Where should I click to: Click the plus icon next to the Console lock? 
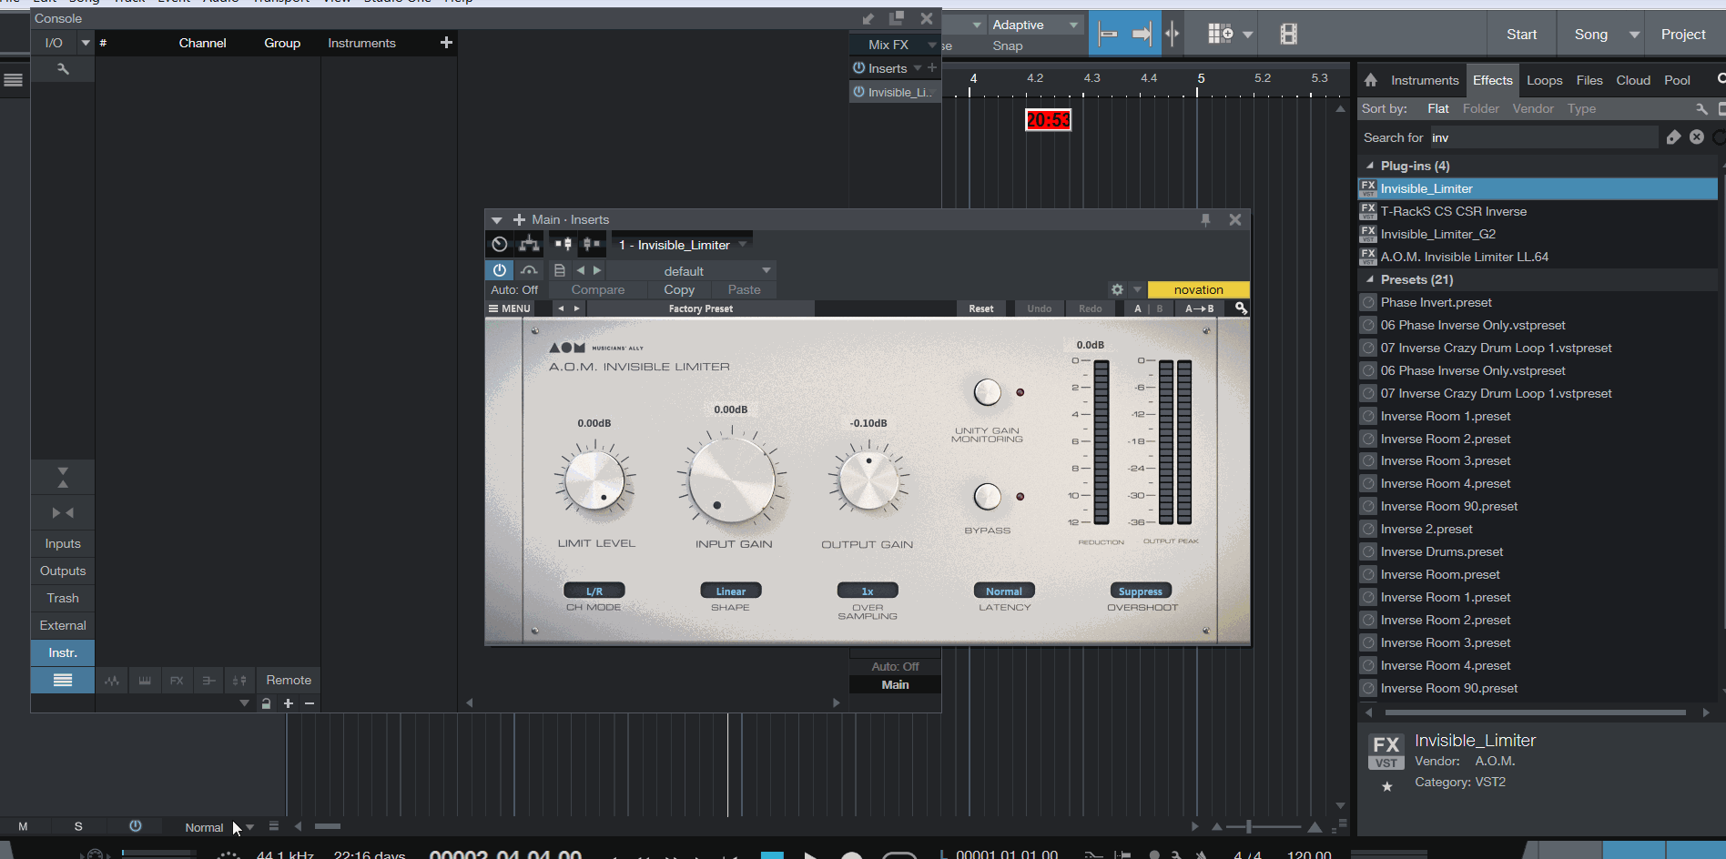tap(289, 703)
